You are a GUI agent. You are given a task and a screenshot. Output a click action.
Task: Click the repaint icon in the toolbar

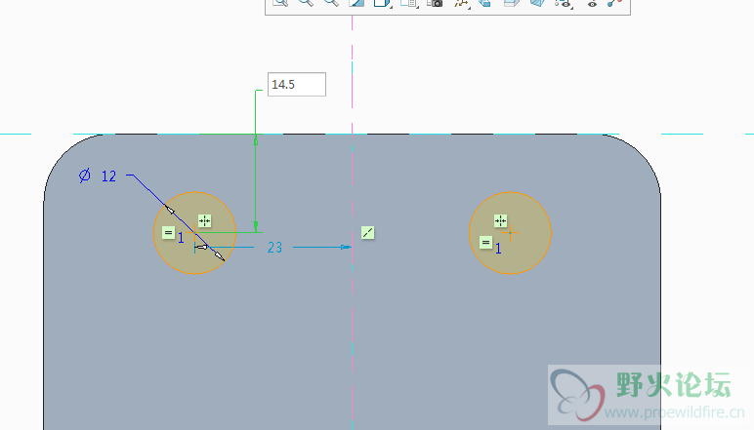pos(356,3)
